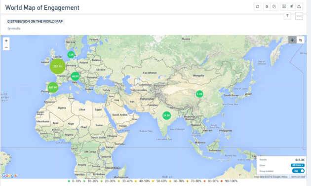Click the 34.5K bubble over India
311x186 pixels.
point(167,115)
